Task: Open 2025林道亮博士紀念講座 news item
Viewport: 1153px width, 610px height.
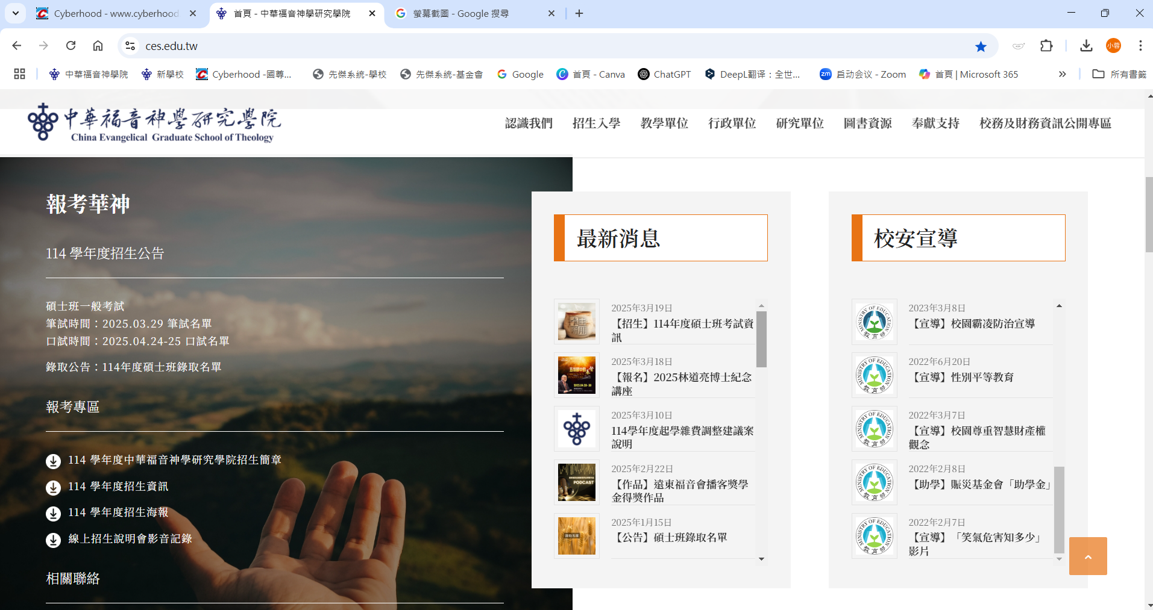Action: coord(682,384)
